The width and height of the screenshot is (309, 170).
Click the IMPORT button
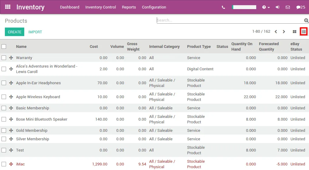35,32
